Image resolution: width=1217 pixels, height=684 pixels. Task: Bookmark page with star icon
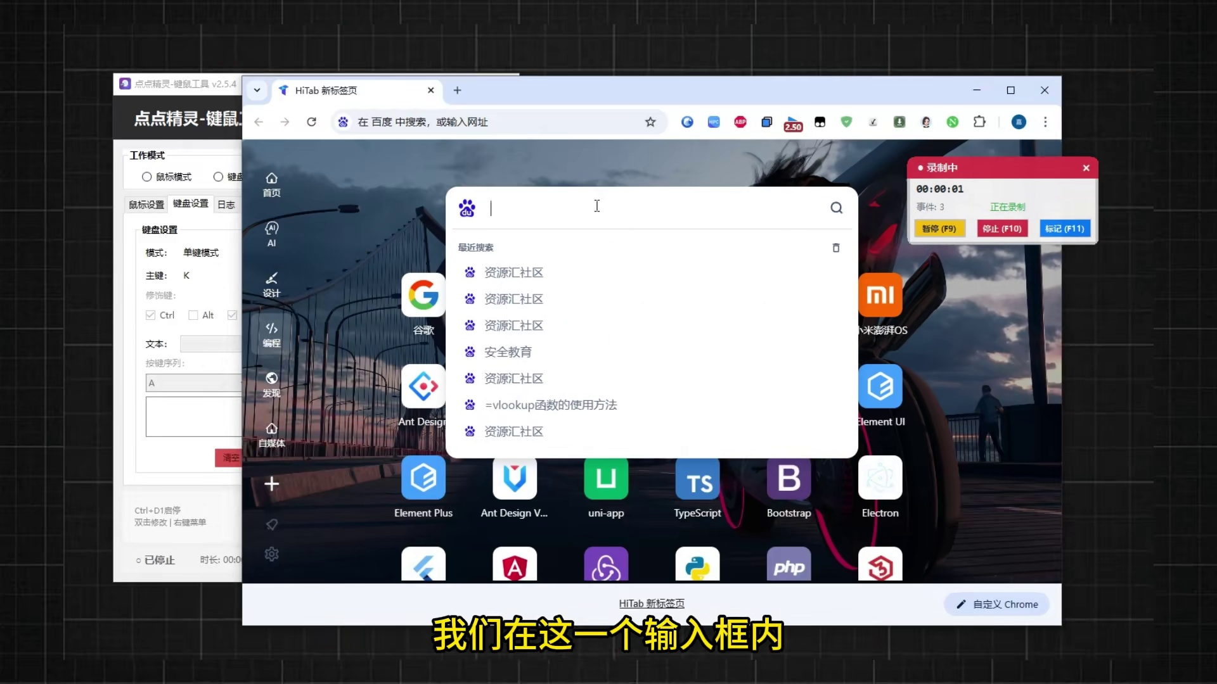pyautogui.click(x=650, y=122)
